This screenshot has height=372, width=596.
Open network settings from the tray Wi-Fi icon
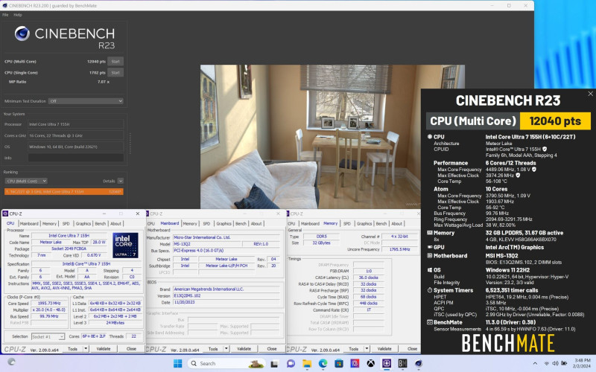[x=547, y=363]
